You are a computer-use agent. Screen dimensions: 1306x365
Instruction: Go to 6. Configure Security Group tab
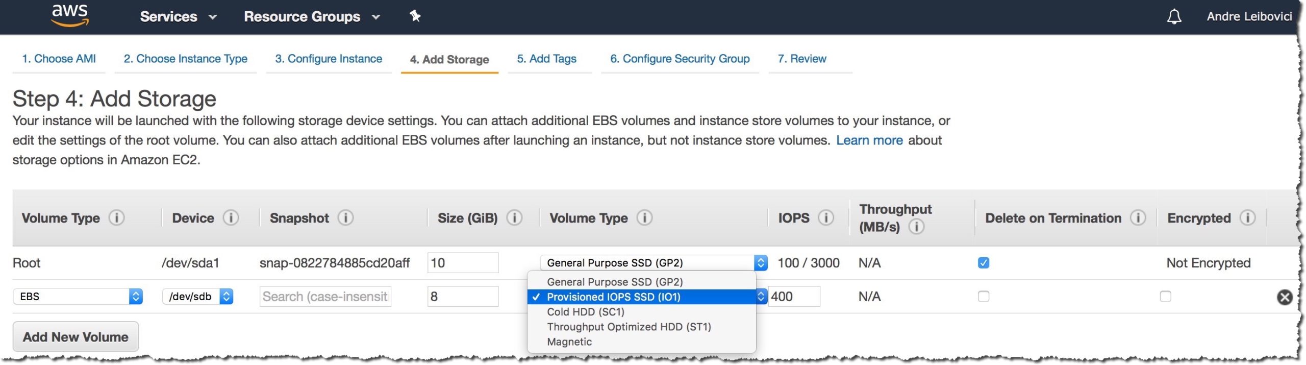[680, 59]
